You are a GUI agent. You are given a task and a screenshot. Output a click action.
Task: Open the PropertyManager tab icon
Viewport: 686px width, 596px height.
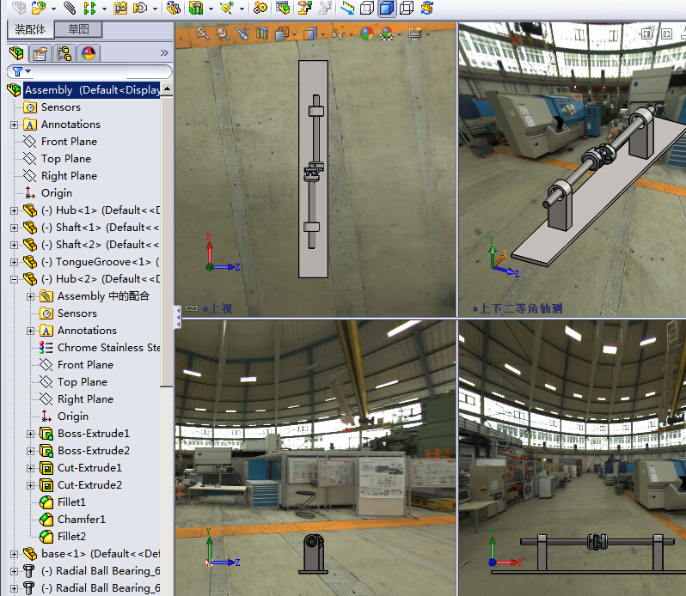tap(40, 53)
